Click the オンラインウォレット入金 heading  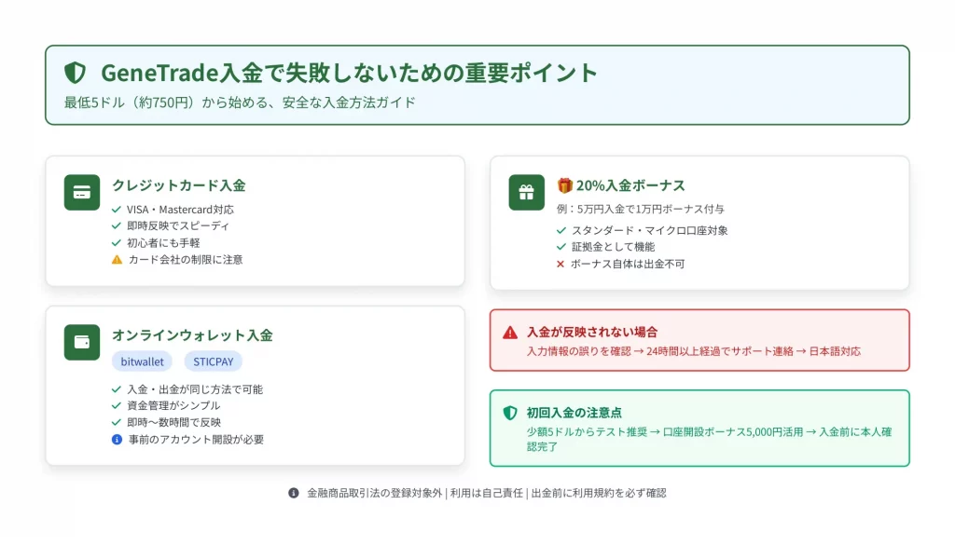(192, 335)
